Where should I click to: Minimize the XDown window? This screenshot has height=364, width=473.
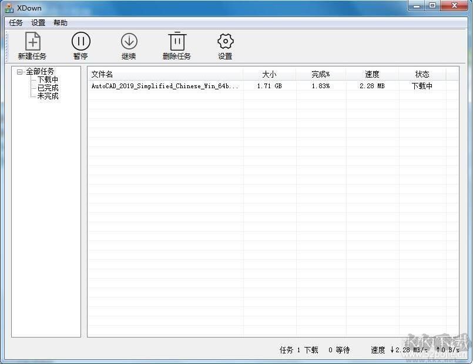pos(417,6)
